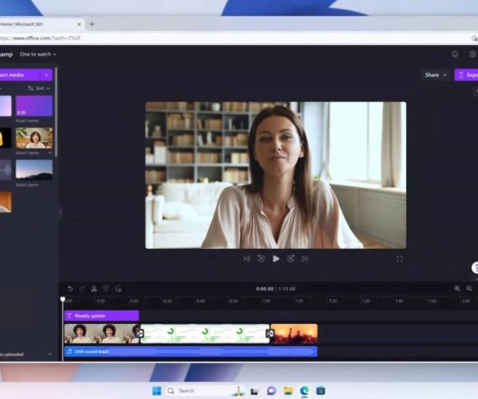The height and width of the screenshot is (399, 478).
Task: Select the purple gradient media thumbnail
Action: pyautogui.click(x=34, y=106)
